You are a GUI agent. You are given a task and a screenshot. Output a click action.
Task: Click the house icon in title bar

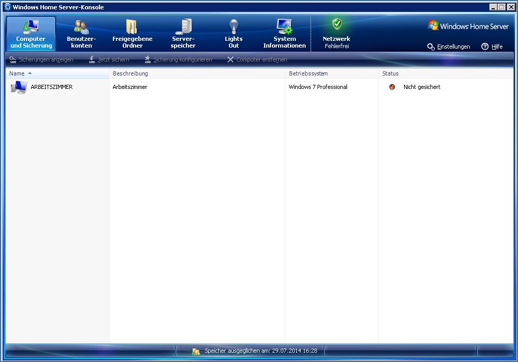(x=7, y=7)
